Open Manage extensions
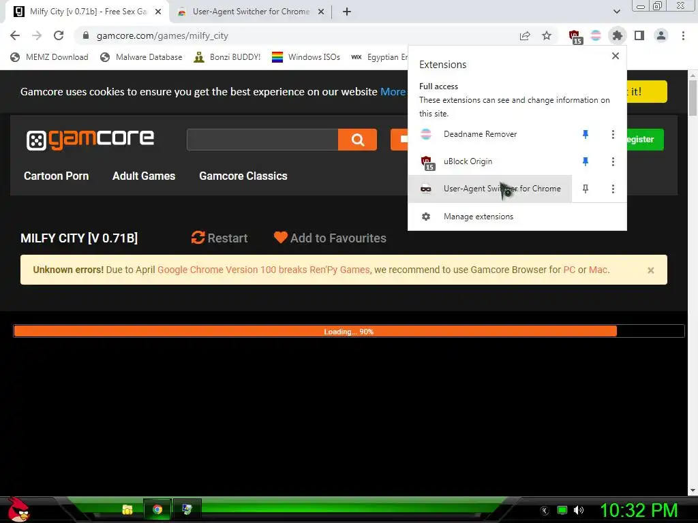 (x=517, y=217)
